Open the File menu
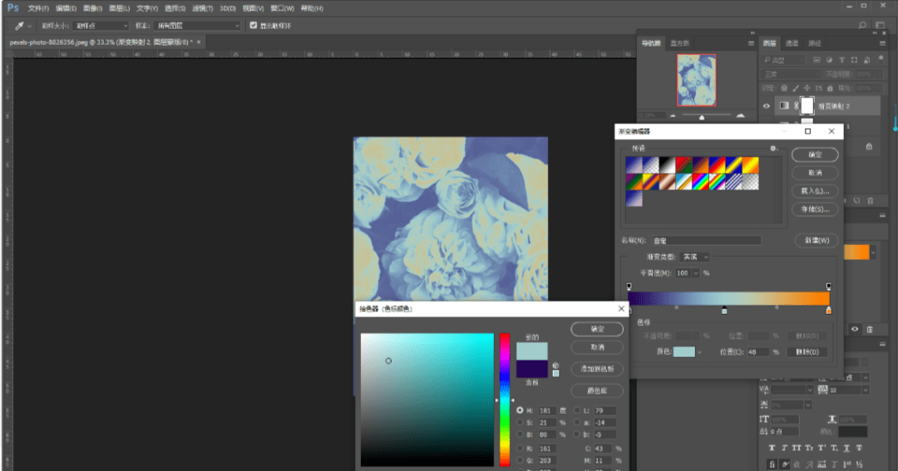The height and width of the screenshot is (471, 898). pos(38,8)
